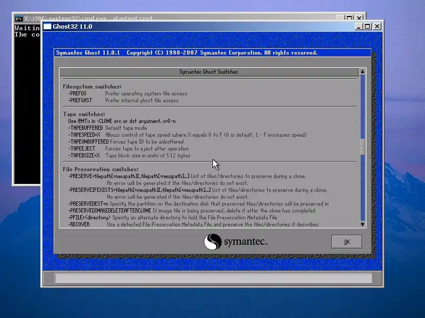This screenshot has width=425, height=318.
Task: Click the -PRESERVEDEST=n switch text
Action: coord(88,204)
